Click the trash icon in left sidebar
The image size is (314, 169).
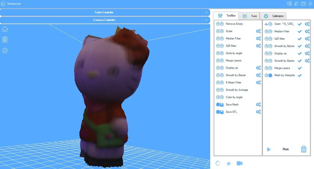point(5,39)
